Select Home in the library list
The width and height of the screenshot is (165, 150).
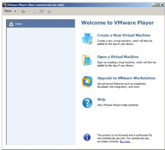coord(41,24)
